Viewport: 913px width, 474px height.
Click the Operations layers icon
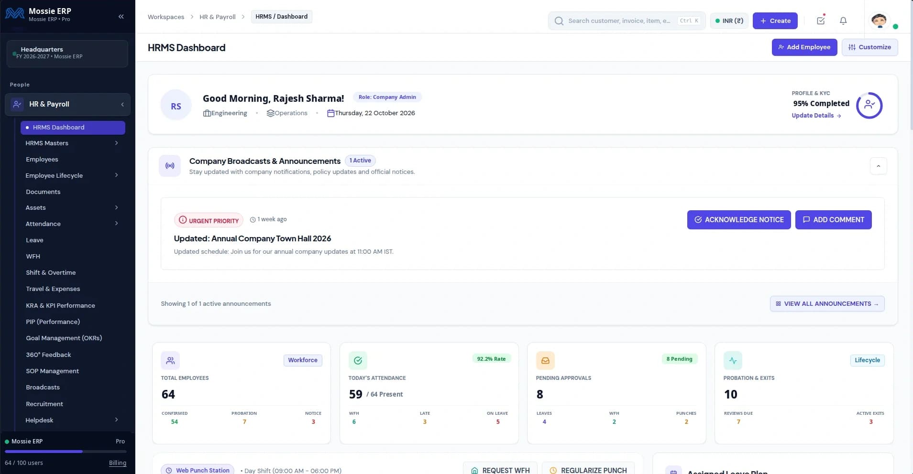tap(270, 113)
